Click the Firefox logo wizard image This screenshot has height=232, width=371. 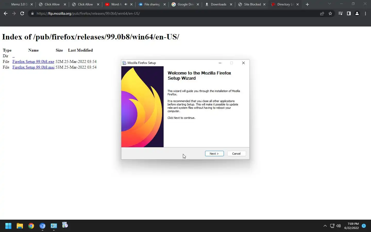pos(142,107)
